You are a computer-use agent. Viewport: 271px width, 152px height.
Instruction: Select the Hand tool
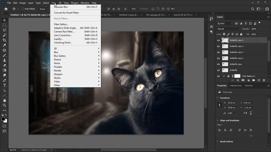pos(4,100)
